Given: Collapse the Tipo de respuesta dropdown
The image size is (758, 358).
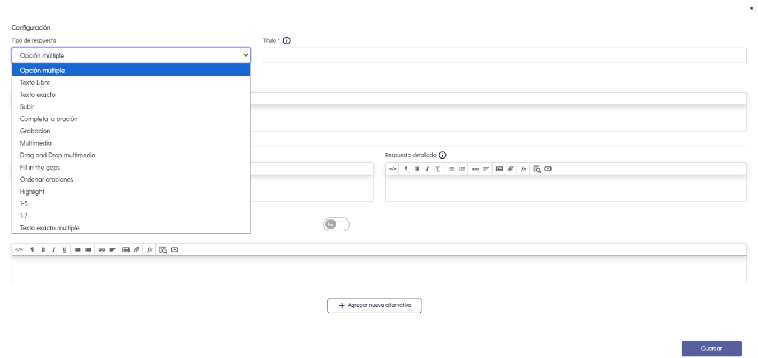Looking at the screenshot, I should (x=131, y=55).
